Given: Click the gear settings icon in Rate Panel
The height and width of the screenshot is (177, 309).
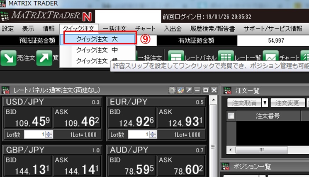Looking at the screenshot, I should [172, 91].
